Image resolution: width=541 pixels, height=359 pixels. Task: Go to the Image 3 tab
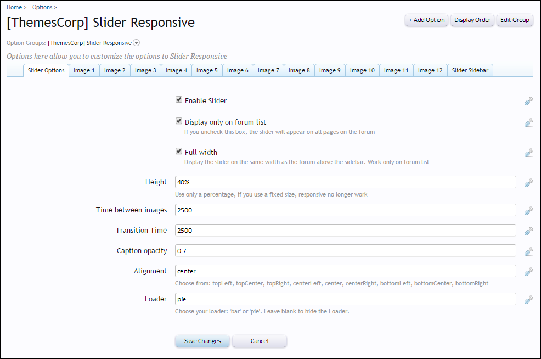coord(145,70)
